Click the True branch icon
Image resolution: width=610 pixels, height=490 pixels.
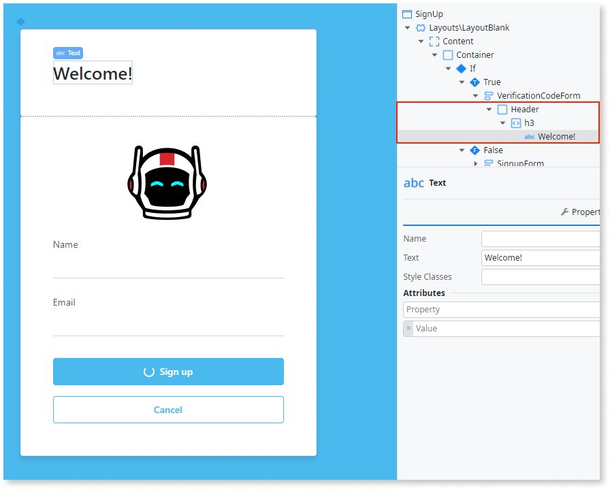click(475, 82)
